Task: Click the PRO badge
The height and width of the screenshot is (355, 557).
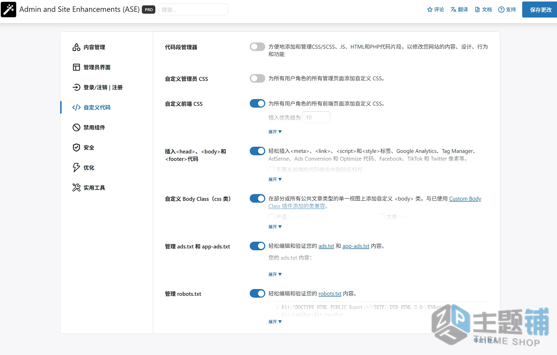Action: point(149,10)
